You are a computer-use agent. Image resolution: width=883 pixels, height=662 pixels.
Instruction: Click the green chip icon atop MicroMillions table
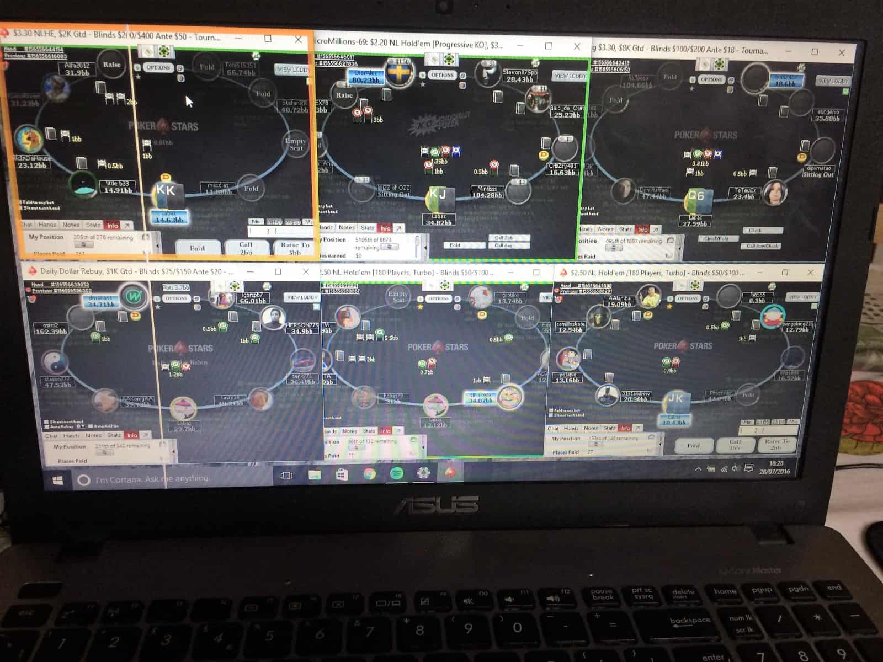(x=449, y=59)
